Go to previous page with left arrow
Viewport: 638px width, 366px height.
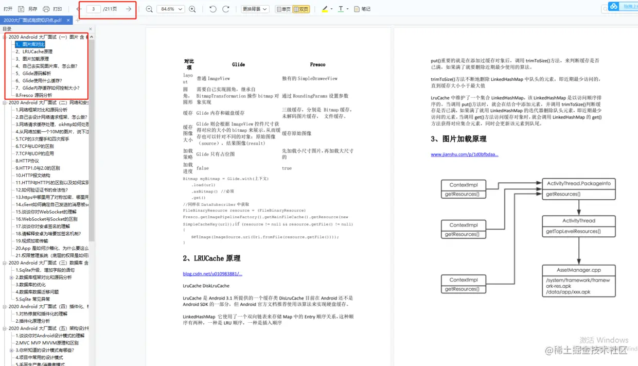[x=79, y=9]
